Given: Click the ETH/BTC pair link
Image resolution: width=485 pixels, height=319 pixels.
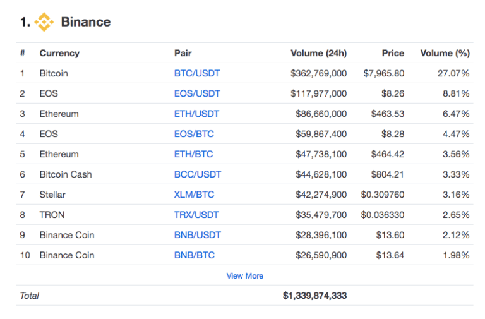Looking at the screenshot, I should [x=194, y=154].
